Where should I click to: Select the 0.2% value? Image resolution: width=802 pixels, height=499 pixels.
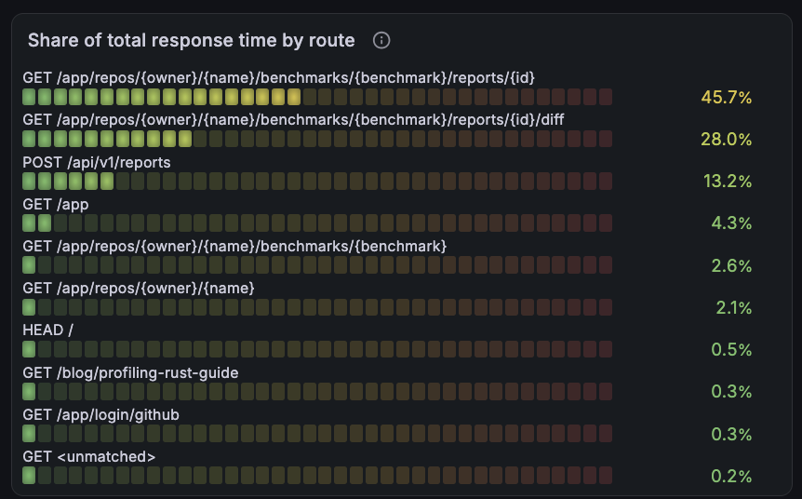(x=731, y=476)
